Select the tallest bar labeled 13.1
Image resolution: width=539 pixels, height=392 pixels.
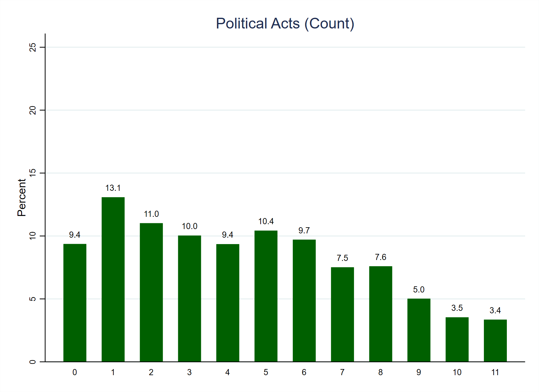coord(113,279)
